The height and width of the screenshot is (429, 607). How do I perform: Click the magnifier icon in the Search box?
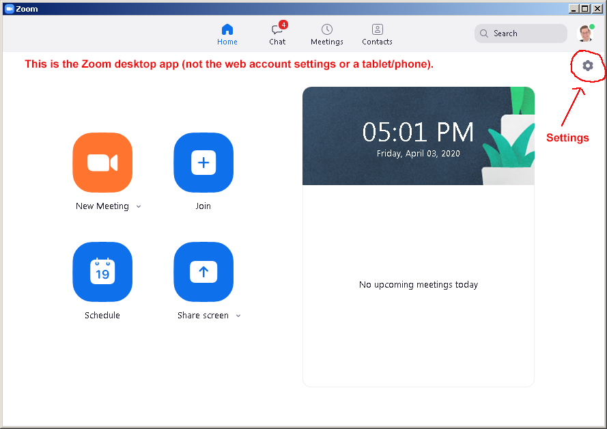484,33
